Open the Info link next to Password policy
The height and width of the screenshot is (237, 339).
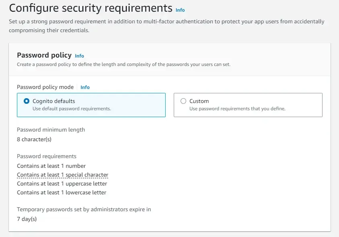[x=79, y=56]
